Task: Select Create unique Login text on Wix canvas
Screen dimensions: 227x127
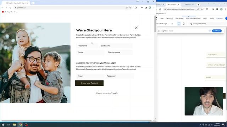Action: (x=216, y=65)
